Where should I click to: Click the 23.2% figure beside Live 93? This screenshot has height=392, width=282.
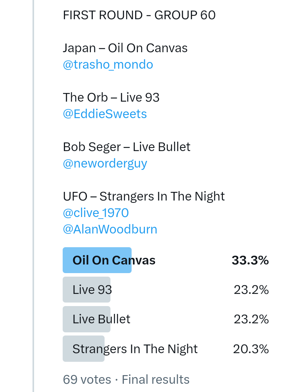click(x=251, y=290)
